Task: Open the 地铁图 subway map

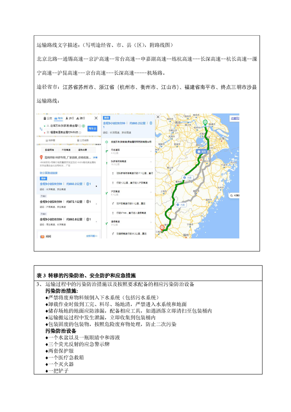Action: tap(50, 140)
